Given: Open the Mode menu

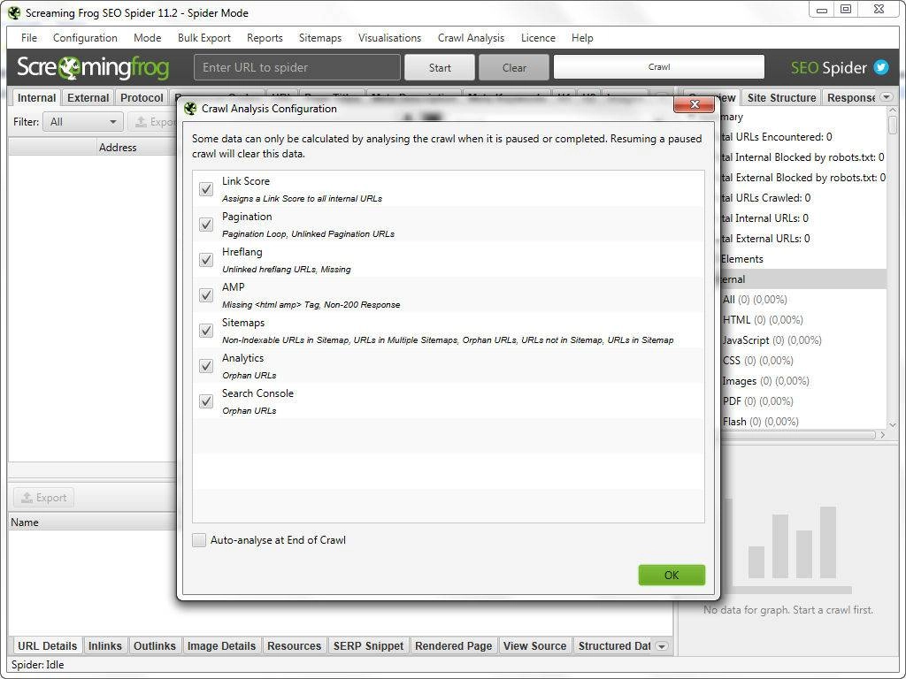Looking at the screenshot, I should tap(148, 37).
